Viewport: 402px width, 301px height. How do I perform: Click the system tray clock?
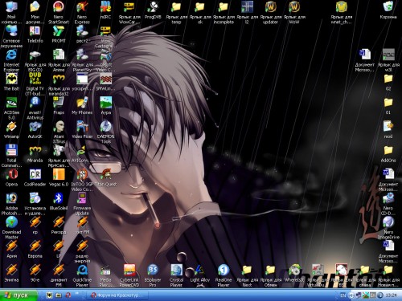tap(391, 295)
